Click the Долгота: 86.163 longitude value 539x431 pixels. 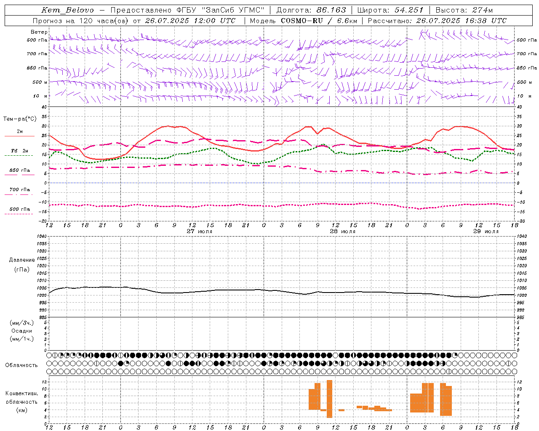(311, 10)
